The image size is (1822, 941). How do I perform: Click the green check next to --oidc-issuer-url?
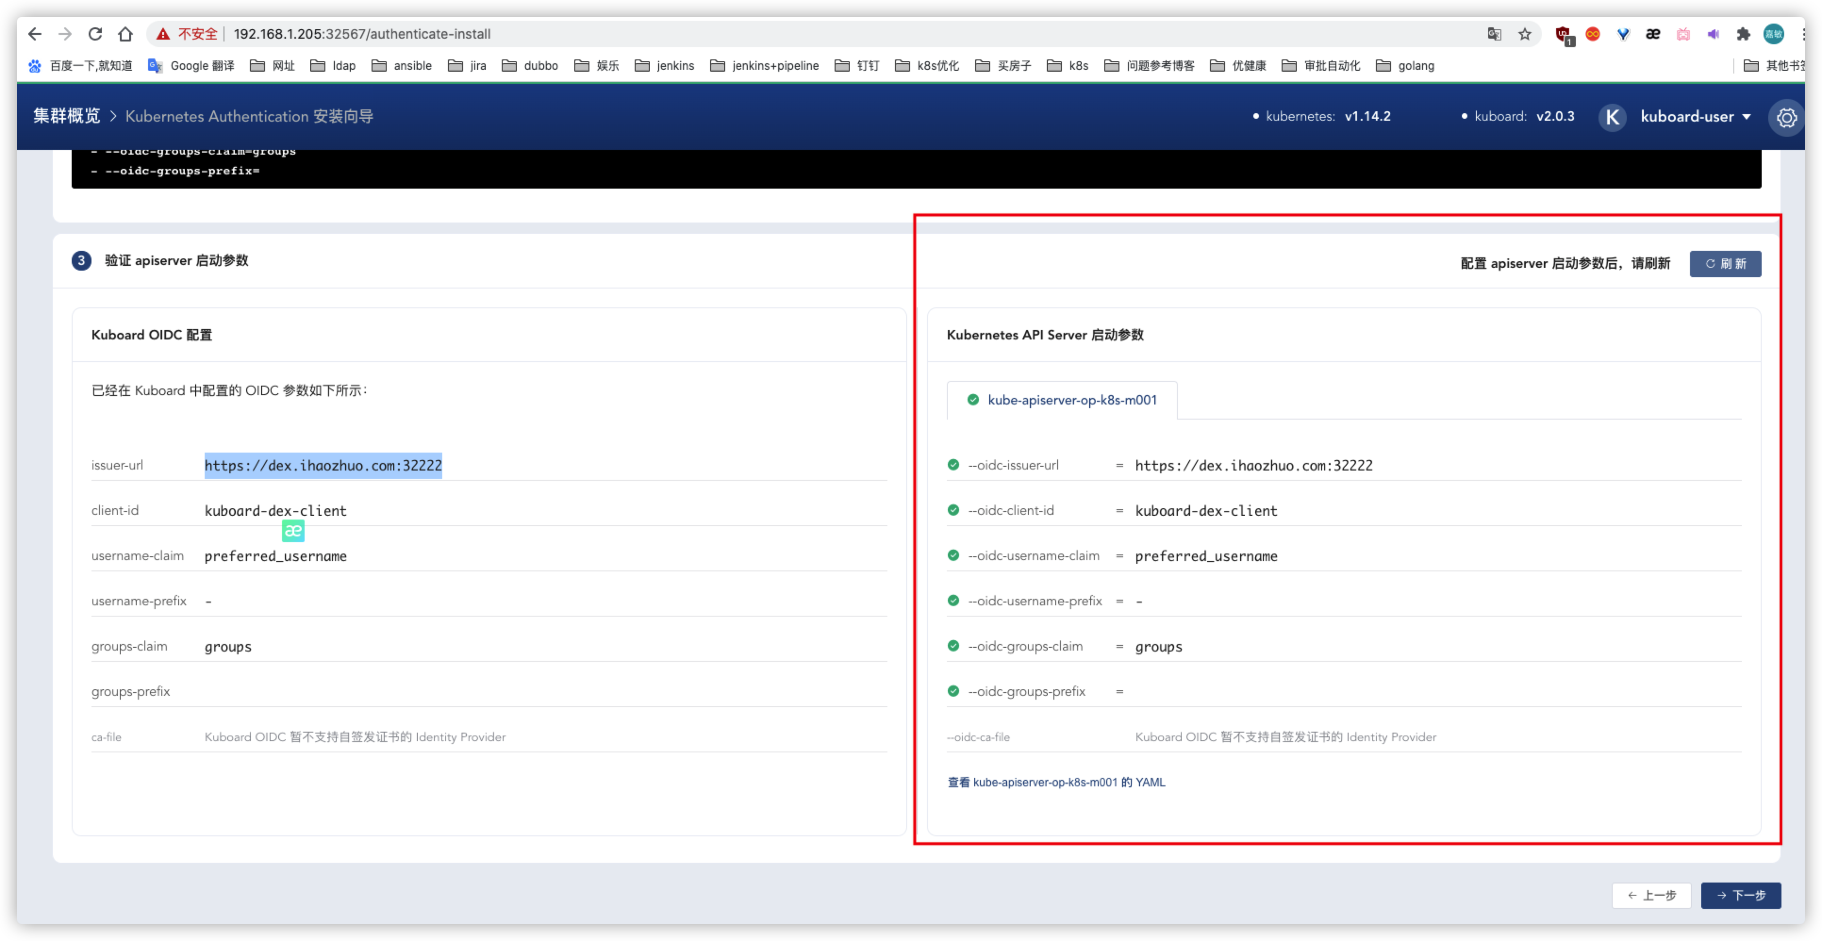tap(953, 465)
